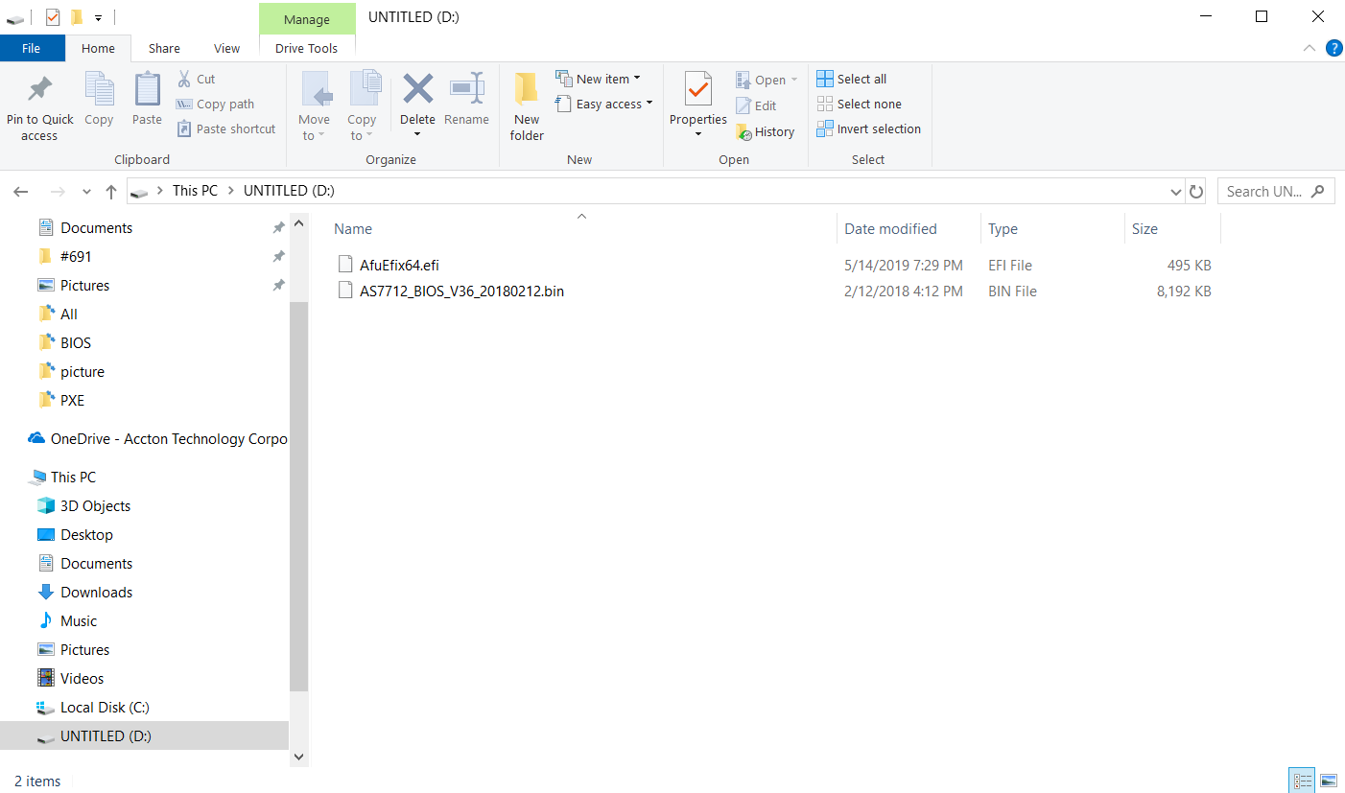This screenshot has height=793, width=1345.
Task: Click This PC in address breadcrumb
Action: point(195,191)
